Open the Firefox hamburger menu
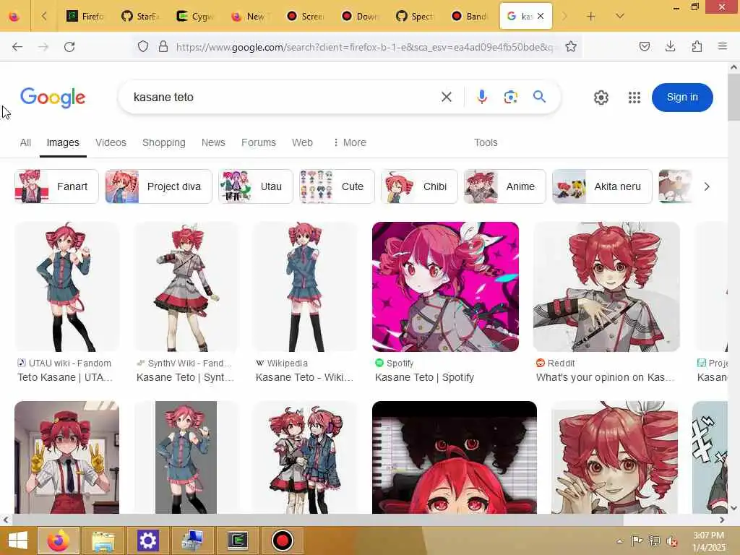Image resolution: width=740 pixels, height=555 pixels. click(x=722, y=46)
